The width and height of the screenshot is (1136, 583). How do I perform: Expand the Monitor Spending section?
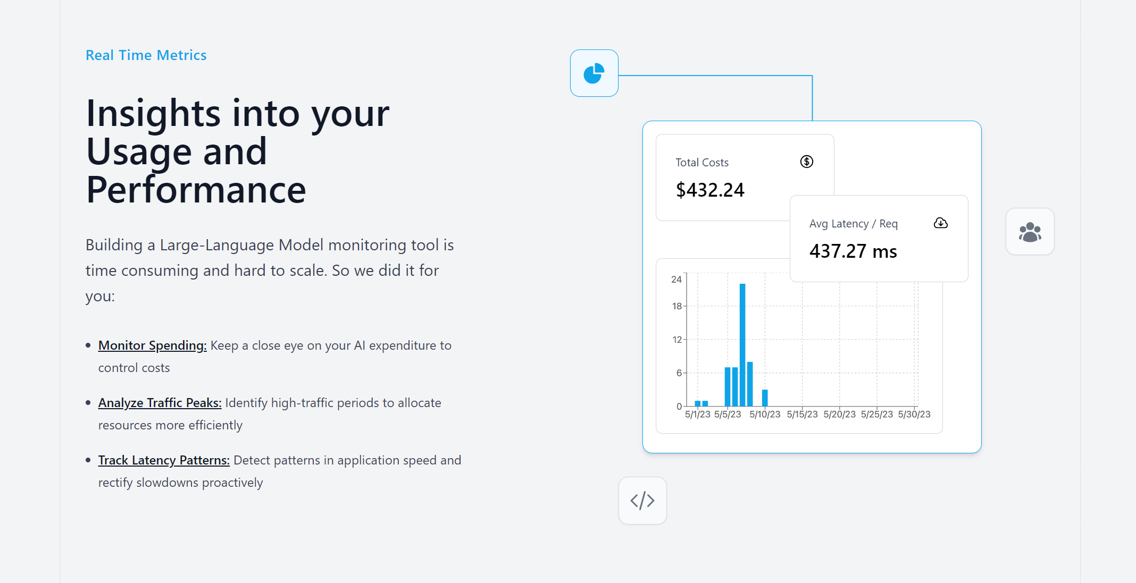tap(152, 345)
